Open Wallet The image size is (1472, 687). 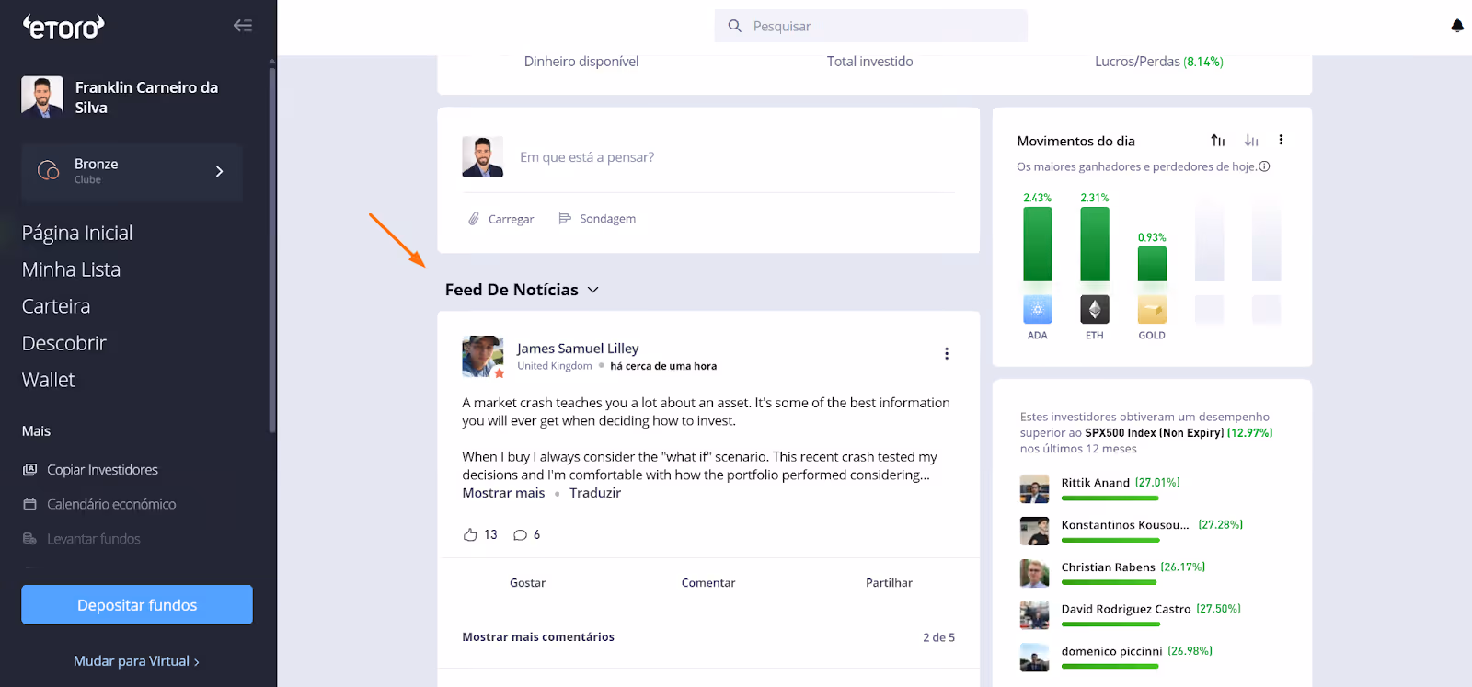48,380
